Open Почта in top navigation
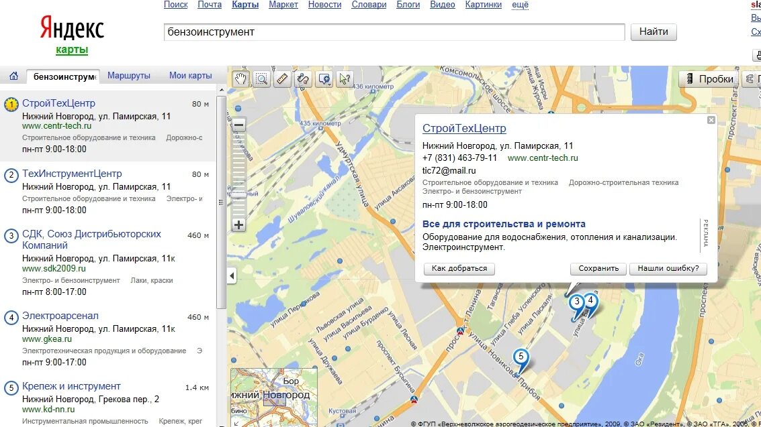The width and height of the screenshot is (761, 427). point(210,4)
